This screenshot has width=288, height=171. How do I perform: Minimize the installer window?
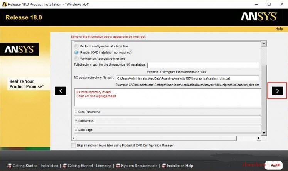[x=256, y=4]
